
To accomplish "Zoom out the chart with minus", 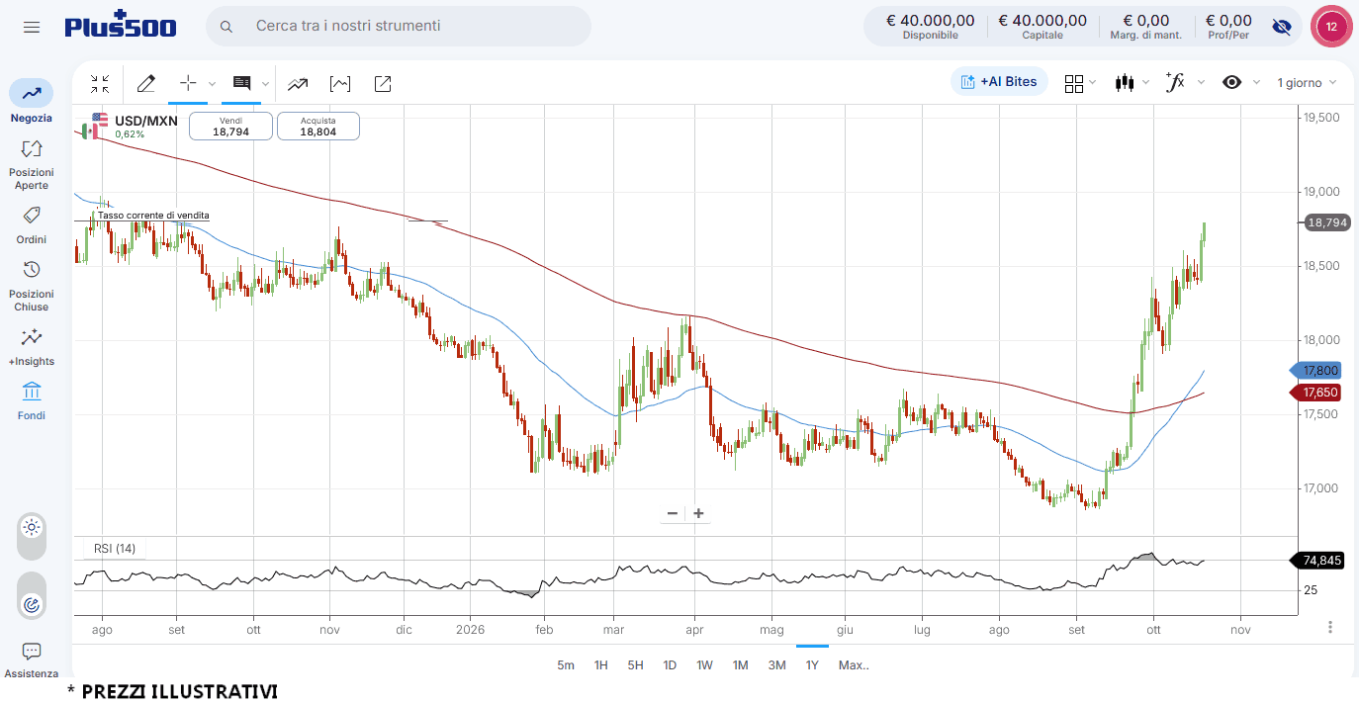I will point(673,513).
